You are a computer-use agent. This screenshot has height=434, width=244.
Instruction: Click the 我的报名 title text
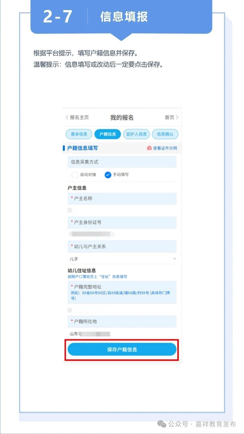[x=122, y=118]
